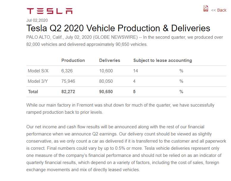
Task: Select the Deliveries column header
Action: [x=109, y=60]
